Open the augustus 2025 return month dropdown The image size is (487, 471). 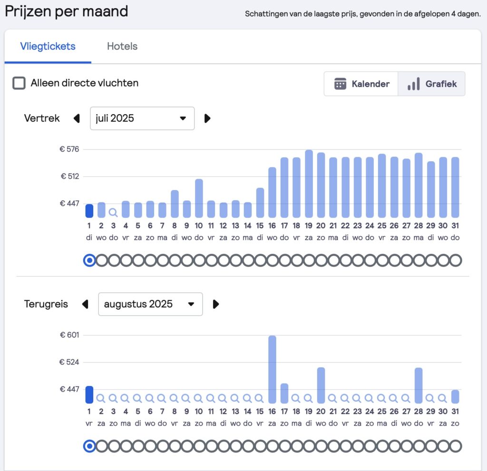click(150, 304)
